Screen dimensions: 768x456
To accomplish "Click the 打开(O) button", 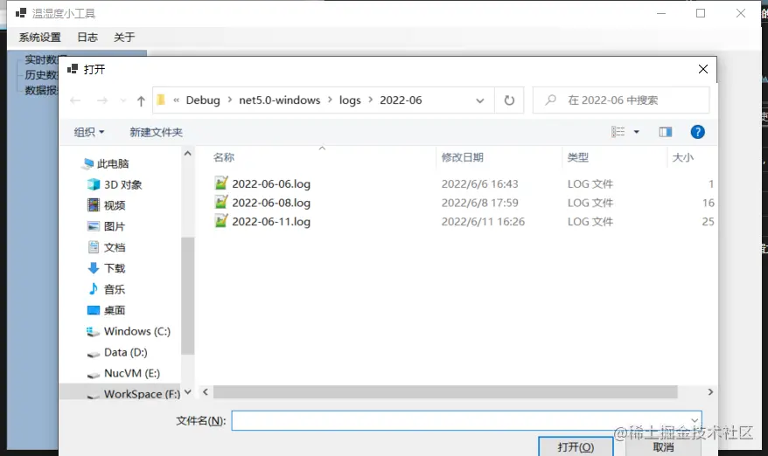I will (x=576, y=446).
